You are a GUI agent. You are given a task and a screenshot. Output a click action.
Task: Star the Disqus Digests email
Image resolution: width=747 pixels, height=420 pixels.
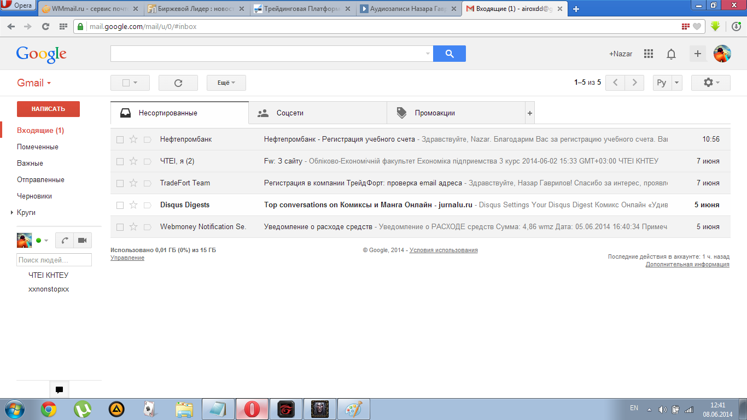click(133, 205)
